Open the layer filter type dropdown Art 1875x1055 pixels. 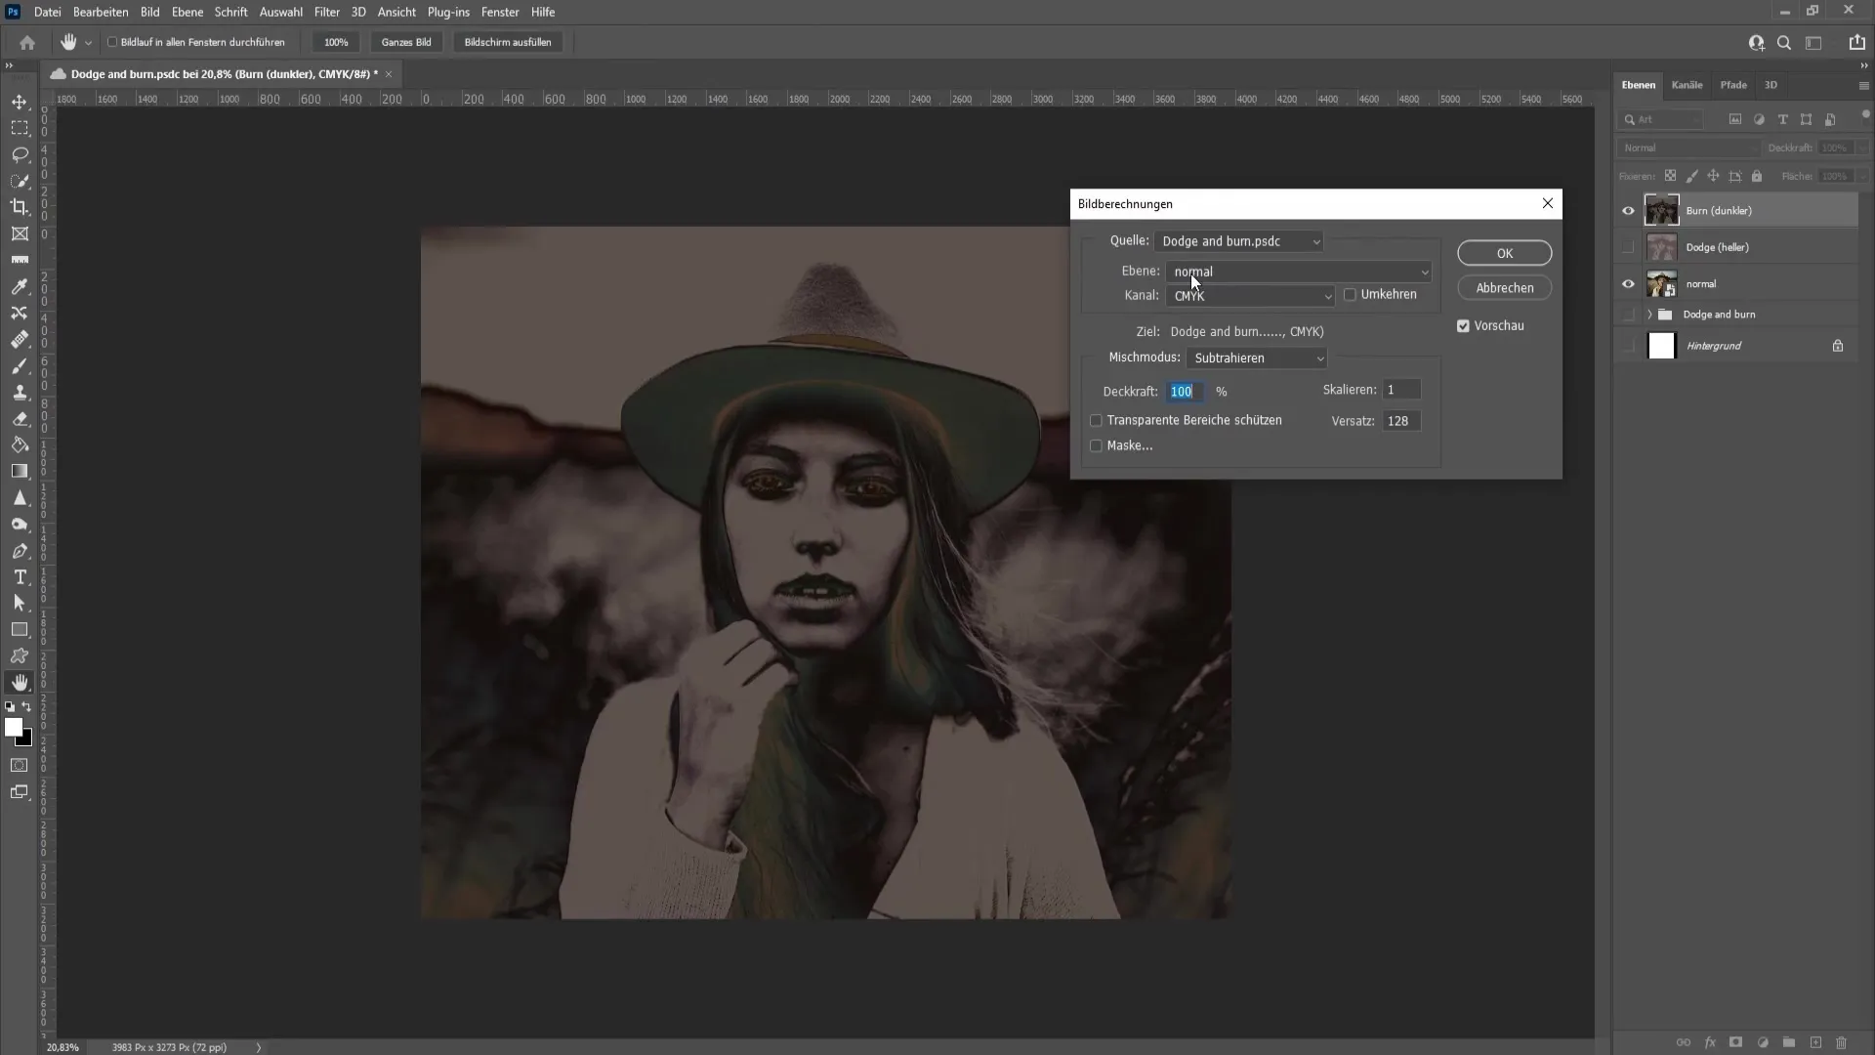coord(1660,119)
